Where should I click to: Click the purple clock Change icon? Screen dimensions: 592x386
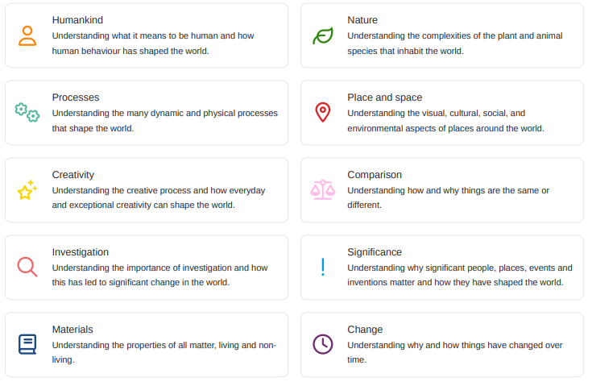click(x=323, y=344)
